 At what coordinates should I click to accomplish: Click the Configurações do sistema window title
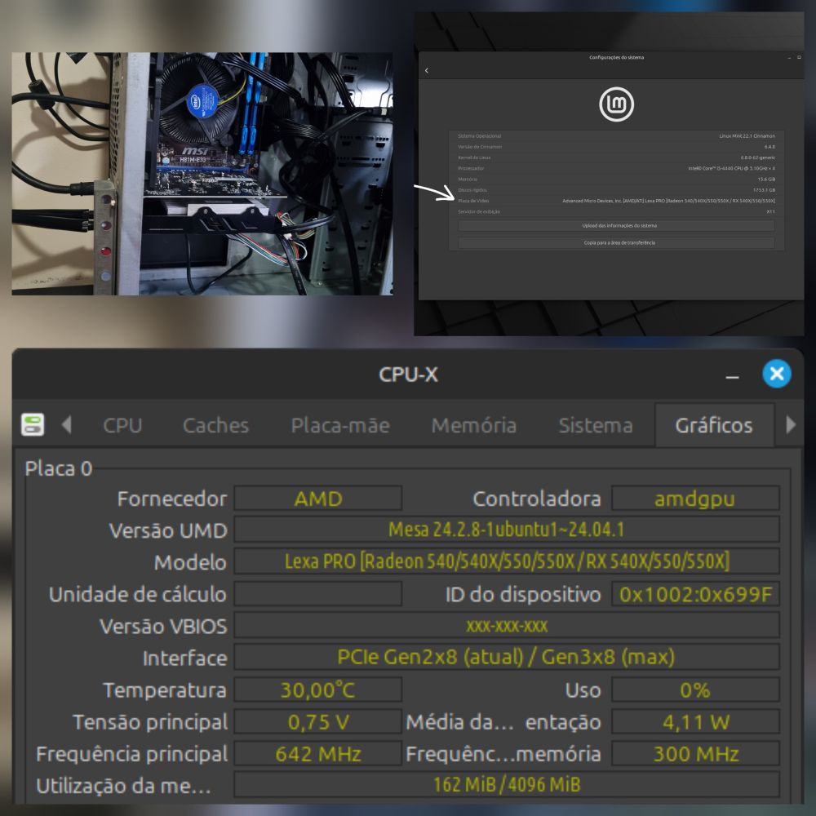pyautogui.click(x=616, y=57)
